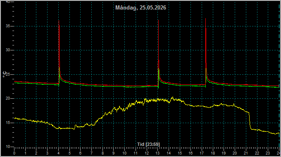Select the 15 label on the y-axis
This screenshot has height=157, width=281.
(8, 123)
